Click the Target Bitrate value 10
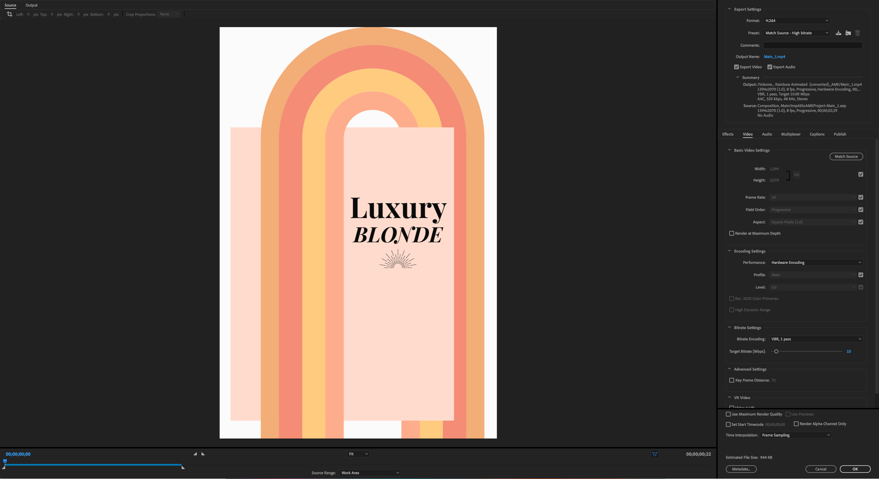 pyautogui.click(x=848, y=351)
